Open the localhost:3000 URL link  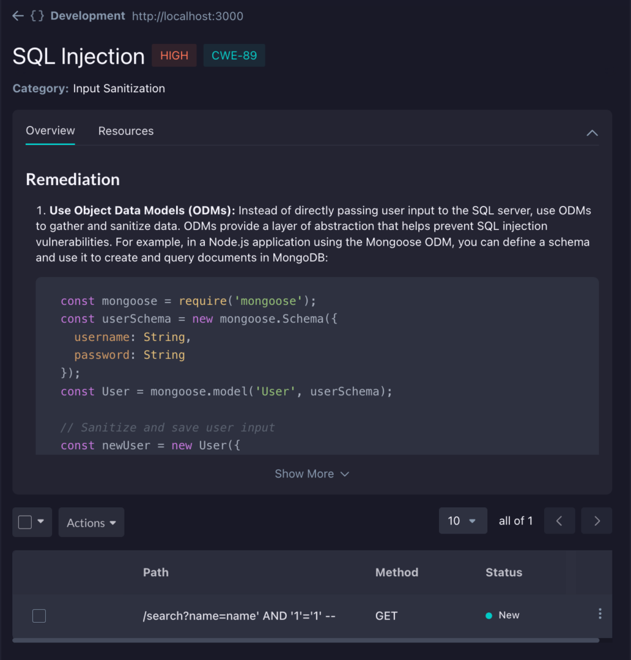click(x=187, y=16)
